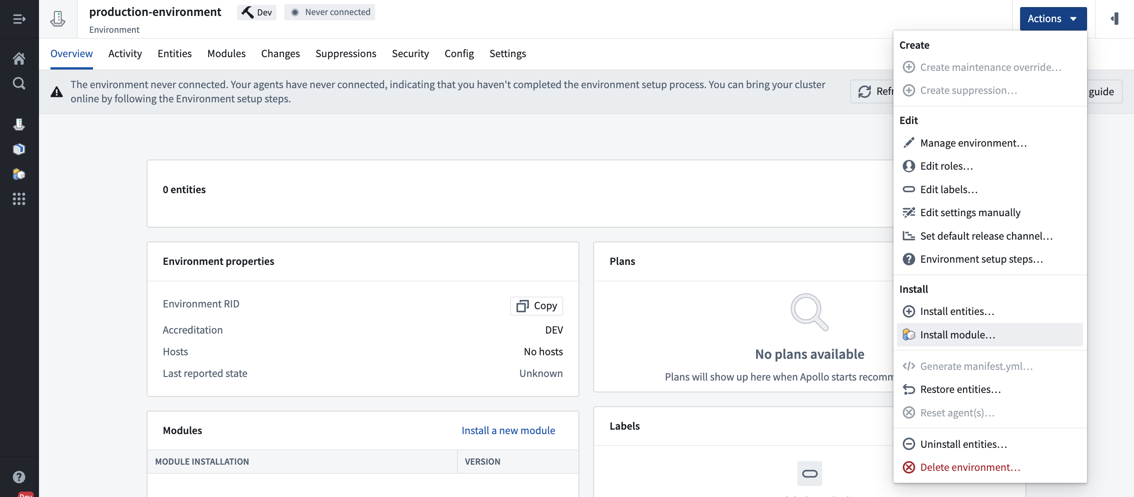Open Environment setup steps… menu item
This screenshot has height=497, width=1134.
tap(990, 259)
